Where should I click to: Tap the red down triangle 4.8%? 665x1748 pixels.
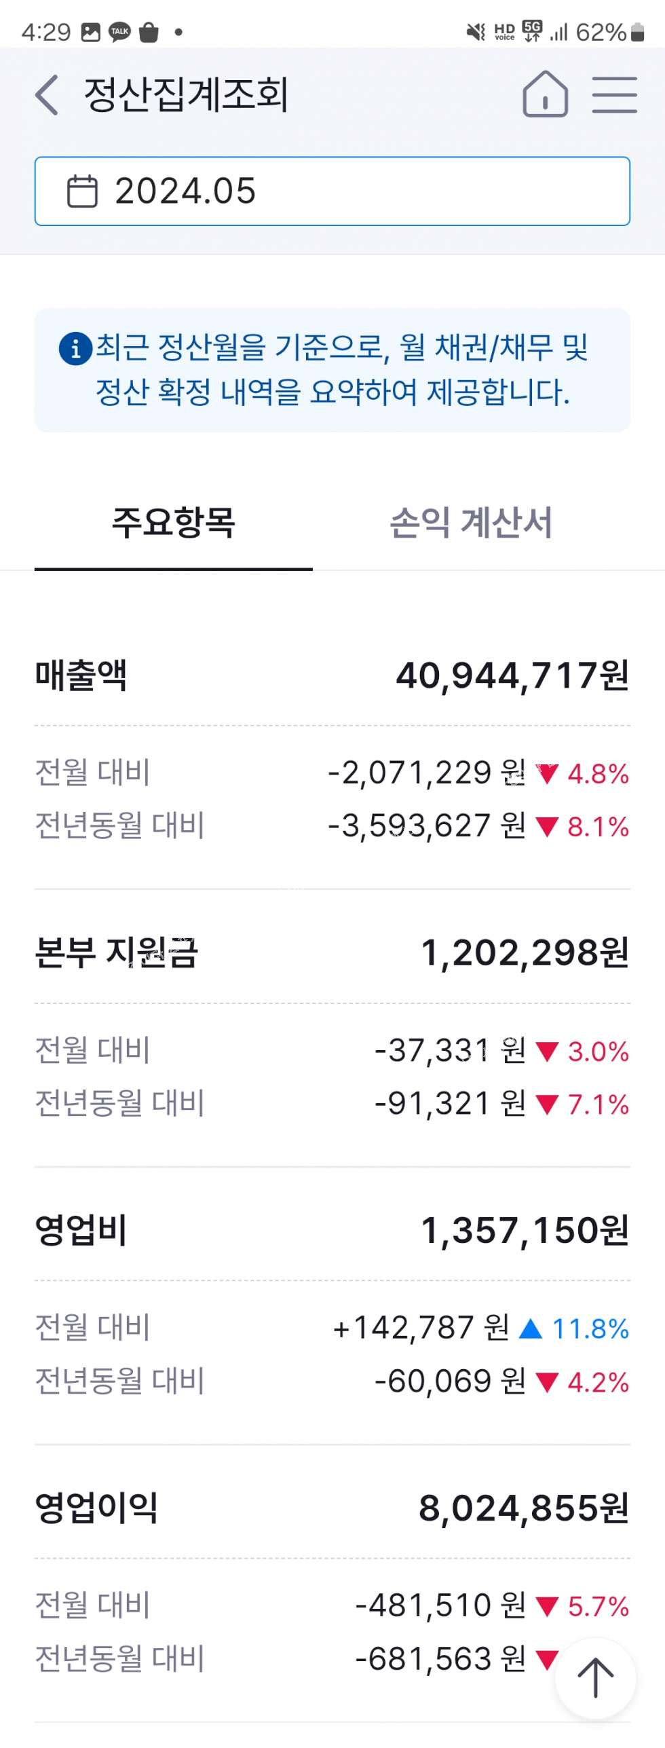tap(547, 774)
